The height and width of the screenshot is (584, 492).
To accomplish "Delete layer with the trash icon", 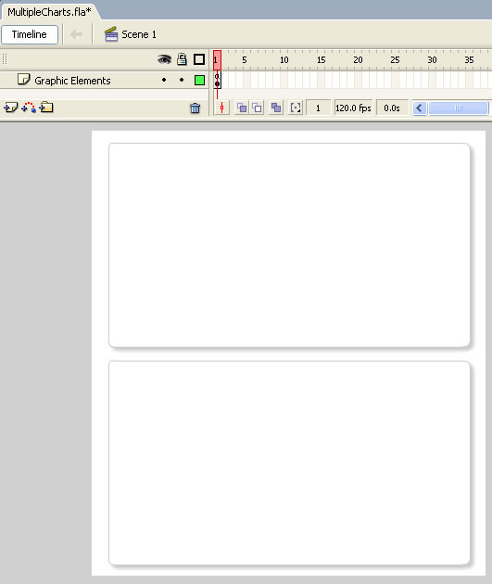I will click(195, 108).
